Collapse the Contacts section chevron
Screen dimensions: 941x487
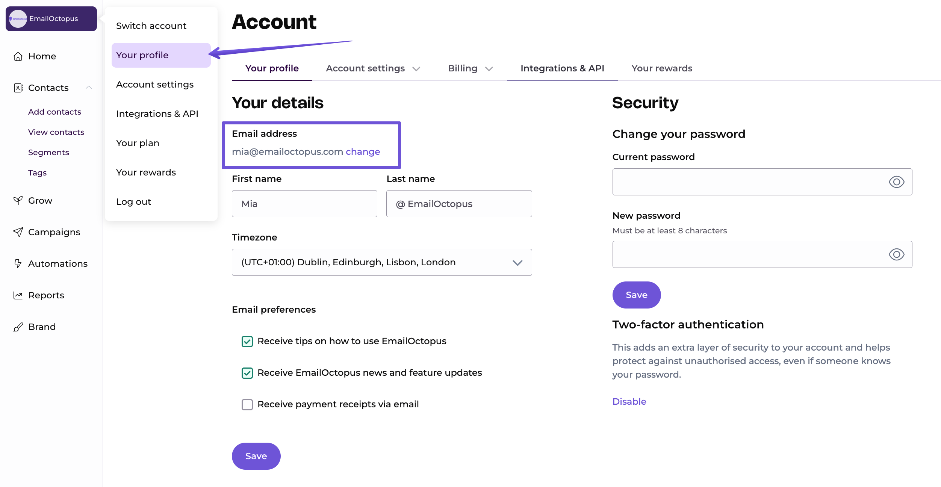coord(89,88)
